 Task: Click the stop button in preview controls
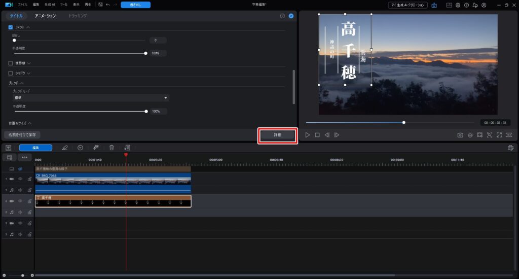click(317, 135)
